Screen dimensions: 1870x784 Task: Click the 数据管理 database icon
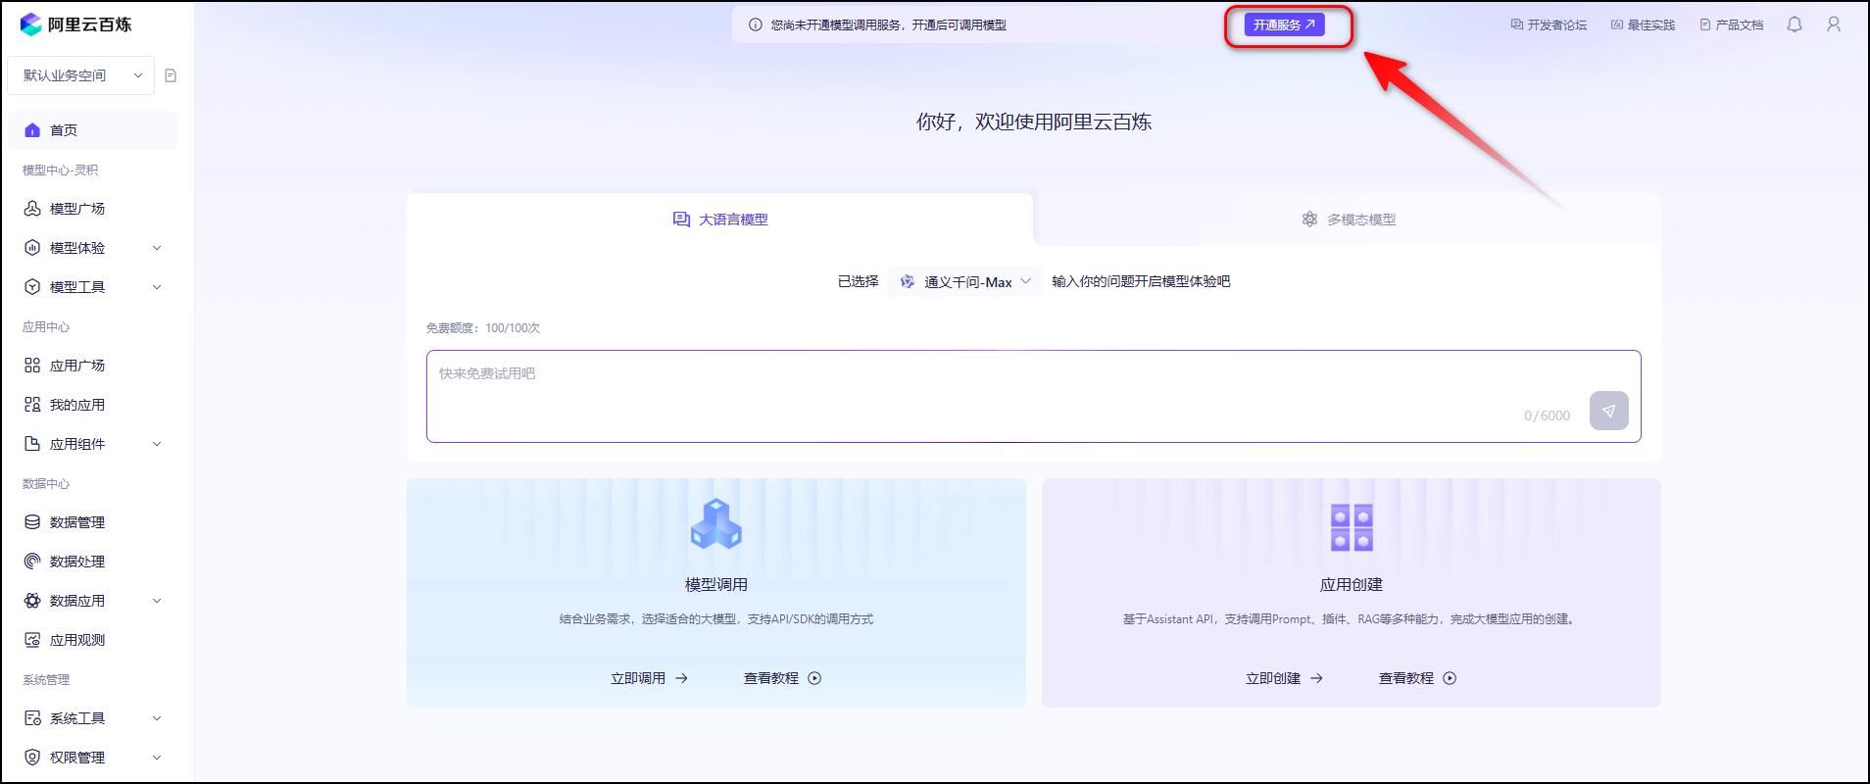click(32, 522)
